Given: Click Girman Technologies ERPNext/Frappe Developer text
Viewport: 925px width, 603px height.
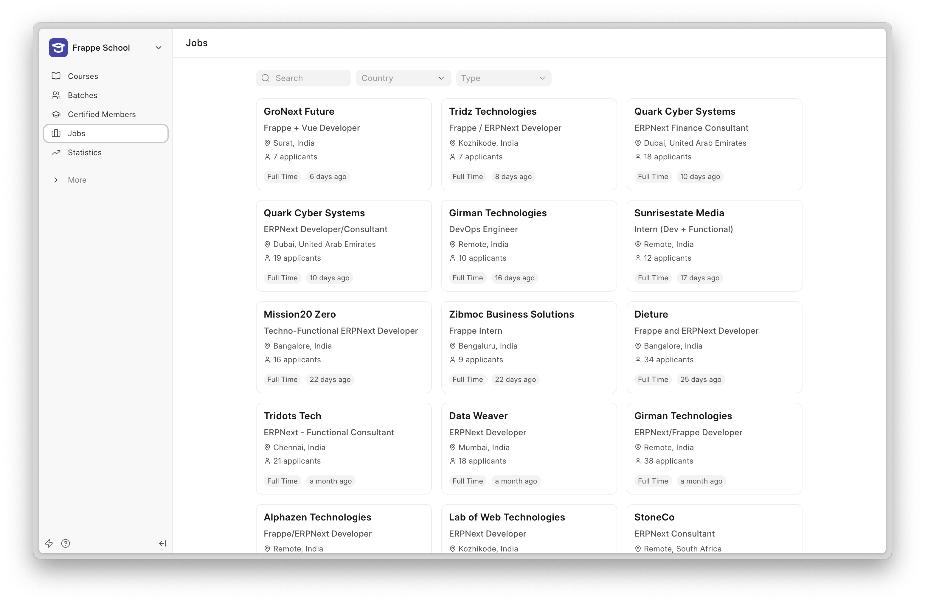Looking at the screenshot, I should click(x=688, y=432).
